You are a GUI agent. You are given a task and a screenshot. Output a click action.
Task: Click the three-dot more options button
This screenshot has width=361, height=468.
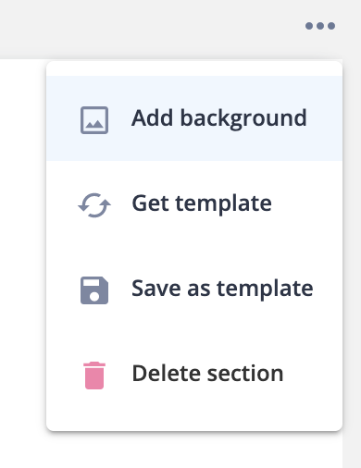(x=320, y=26)
